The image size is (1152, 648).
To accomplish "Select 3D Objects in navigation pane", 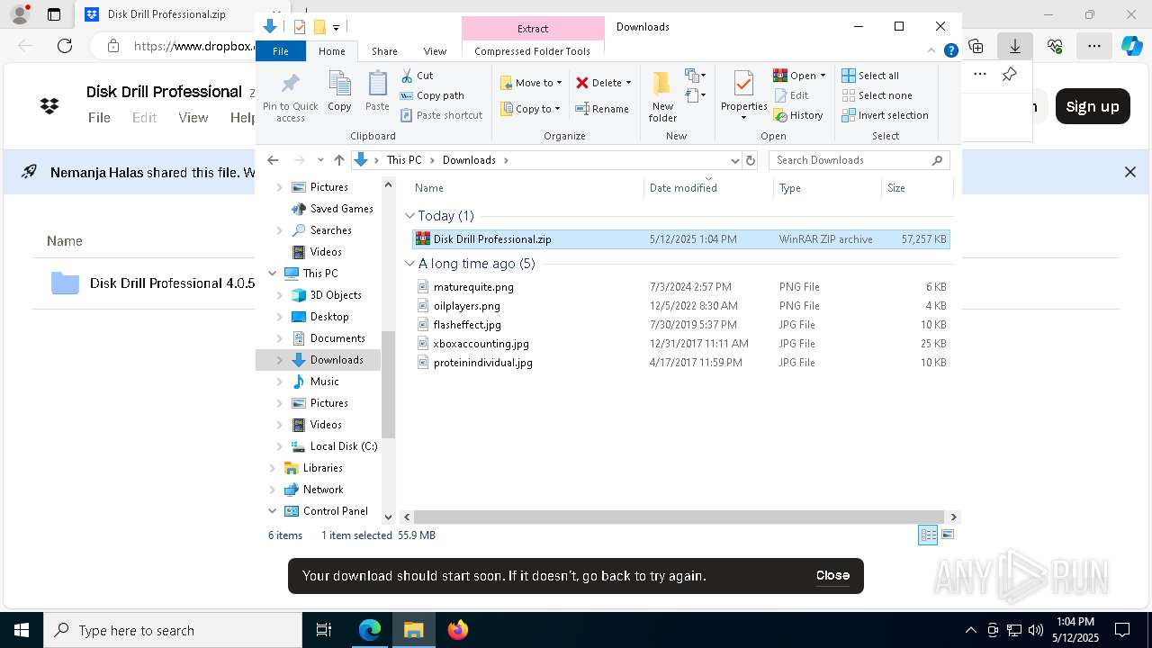I will (336, 295).
